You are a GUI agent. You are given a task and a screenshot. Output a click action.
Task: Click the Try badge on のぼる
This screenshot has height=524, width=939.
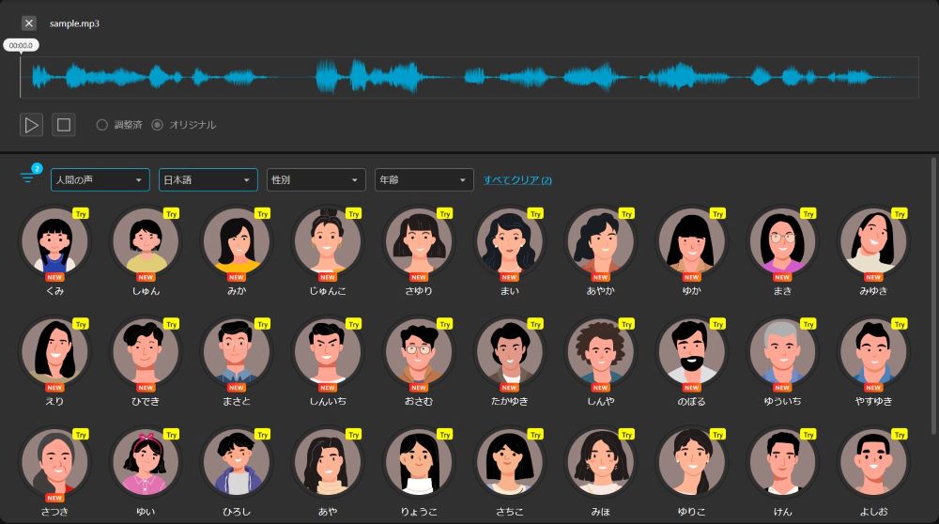718,324
